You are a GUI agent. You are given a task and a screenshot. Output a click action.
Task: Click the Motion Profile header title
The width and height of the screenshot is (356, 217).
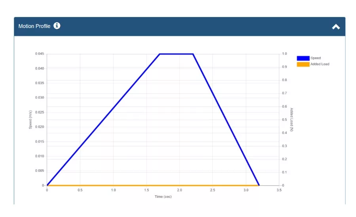(34, 26)
